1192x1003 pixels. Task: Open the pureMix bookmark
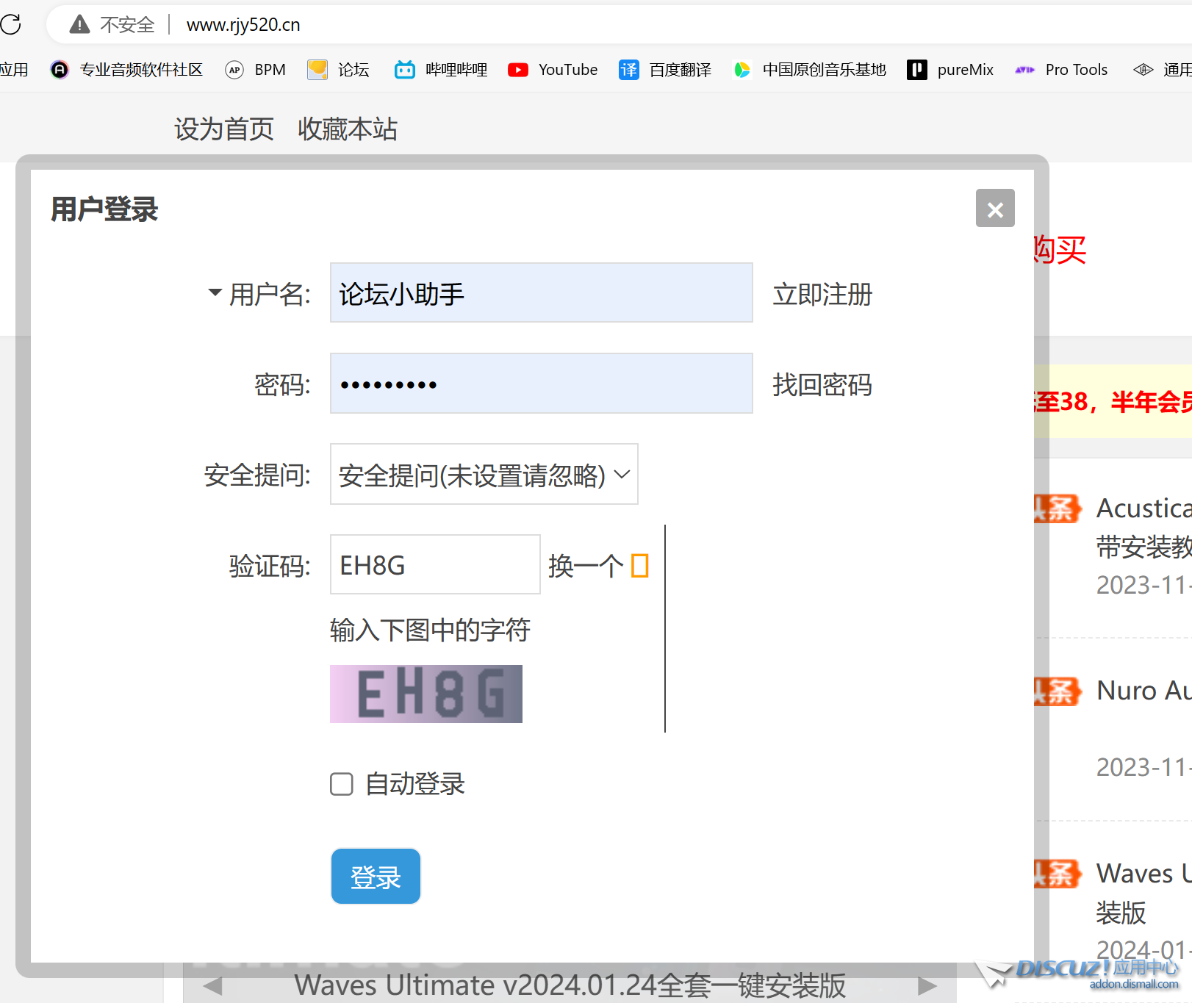click(x=965, y=69)
